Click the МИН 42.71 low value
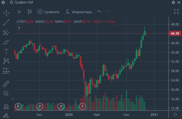The image size is (182, 119). click(63, 22)
